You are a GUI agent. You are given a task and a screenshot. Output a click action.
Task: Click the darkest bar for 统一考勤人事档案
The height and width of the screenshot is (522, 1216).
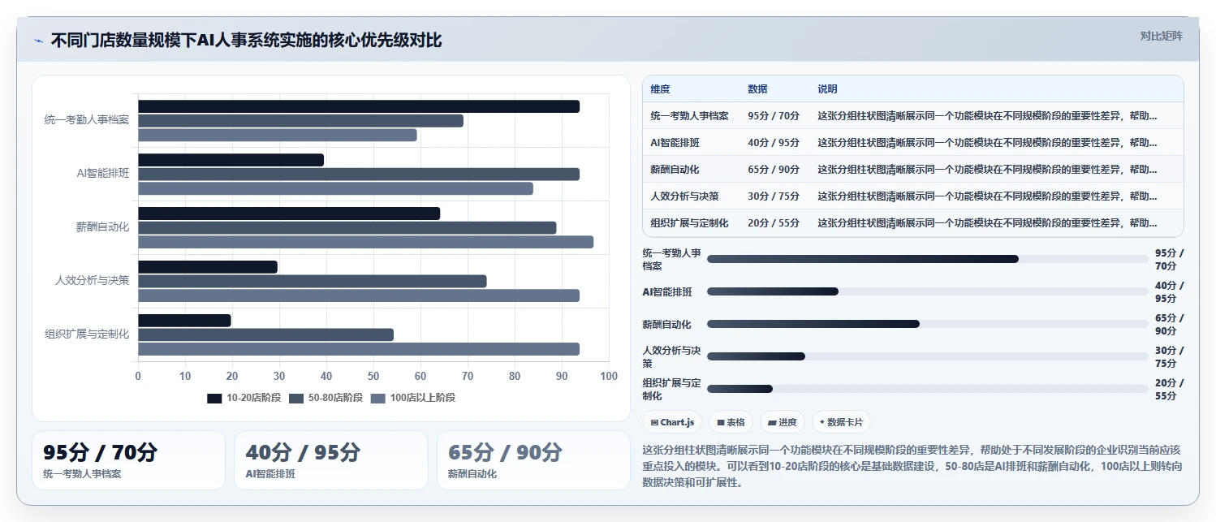[x=359, y=106]
